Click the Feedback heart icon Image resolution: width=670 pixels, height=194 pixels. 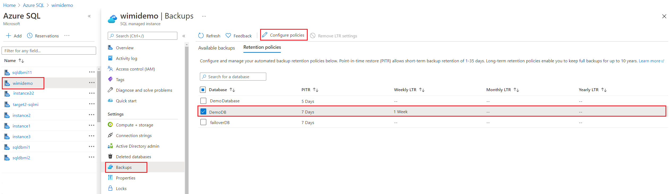click(228, 36)
